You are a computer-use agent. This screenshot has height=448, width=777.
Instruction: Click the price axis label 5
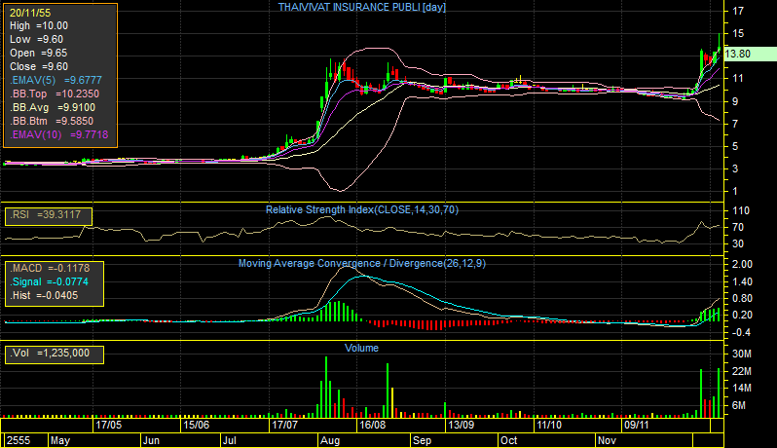pos(735,146)
